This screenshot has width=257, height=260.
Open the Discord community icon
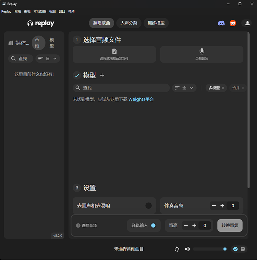click(x=221, y=23)
